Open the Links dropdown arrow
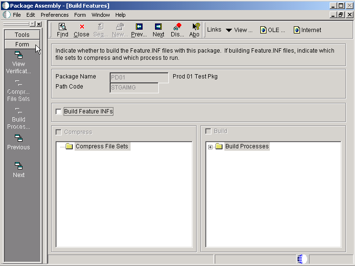Screen dimensions: 355x266 point(229,30)
